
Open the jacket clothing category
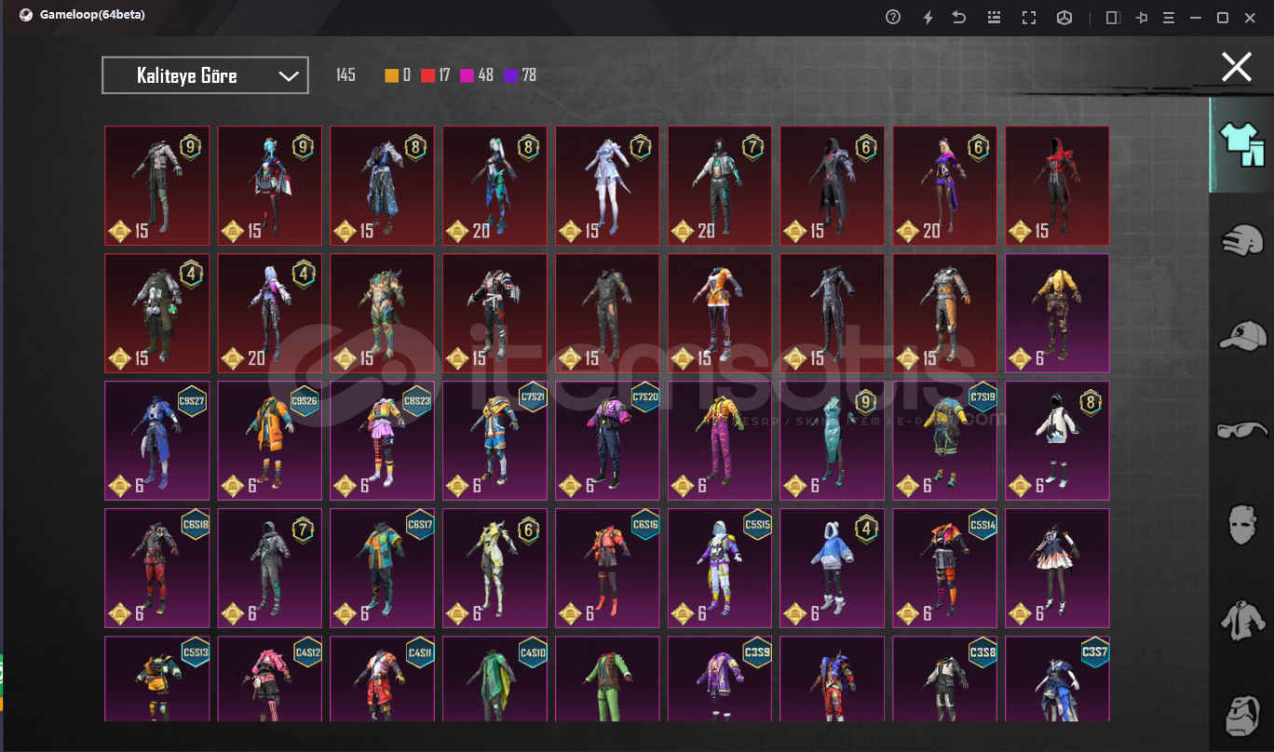pos(1242,620)
